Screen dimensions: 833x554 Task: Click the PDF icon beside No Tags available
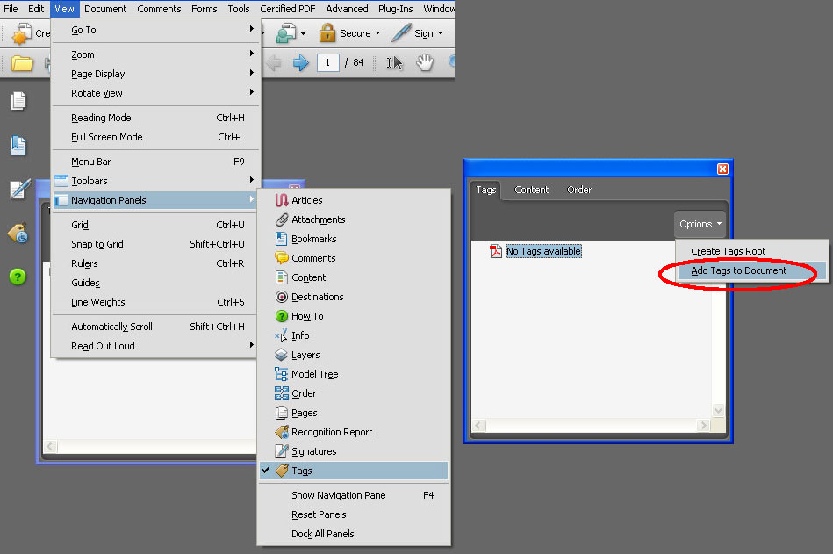point(496,251)
